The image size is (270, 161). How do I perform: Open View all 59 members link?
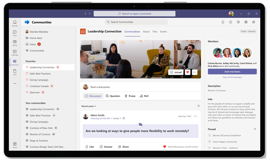click(232, 77)
